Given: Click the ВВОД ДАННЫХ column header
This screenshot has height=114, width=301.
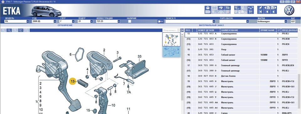Looking at the screenshot, I should click(289, 30).
